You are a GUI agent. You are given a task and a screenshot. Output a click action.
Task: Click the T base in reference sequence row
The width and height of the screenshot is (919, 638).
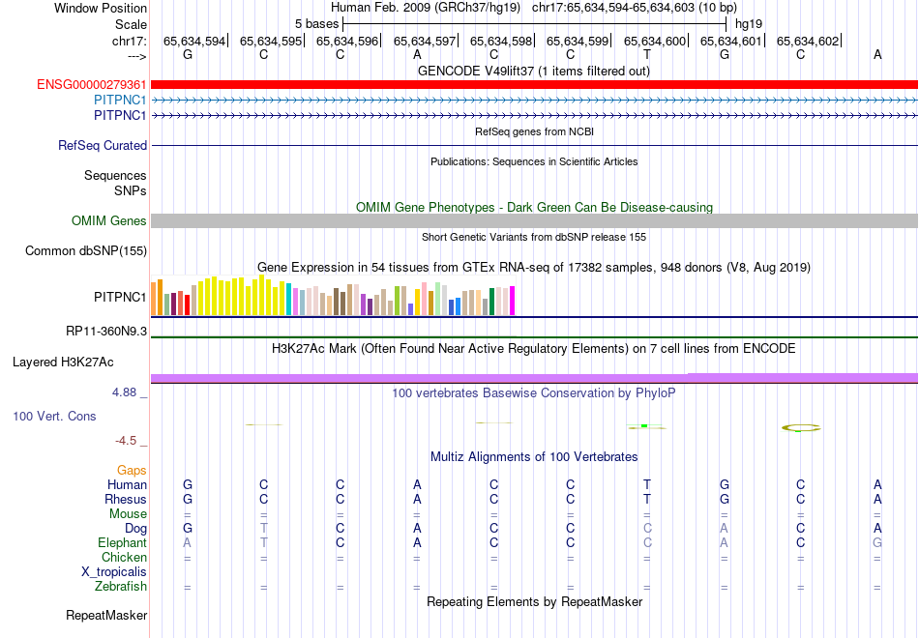pyautogui.click(x=647, y=54)
